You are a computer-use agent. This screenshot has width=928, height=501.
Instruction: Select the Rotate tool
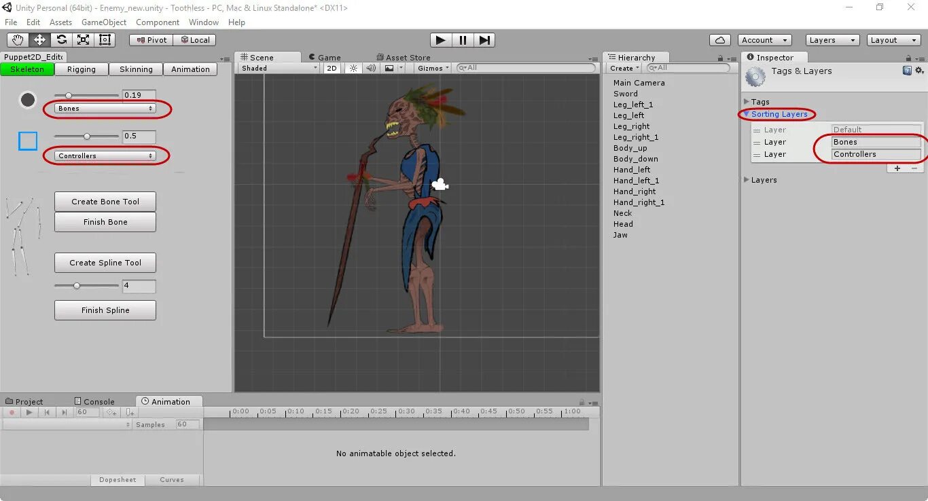(61, 40)
